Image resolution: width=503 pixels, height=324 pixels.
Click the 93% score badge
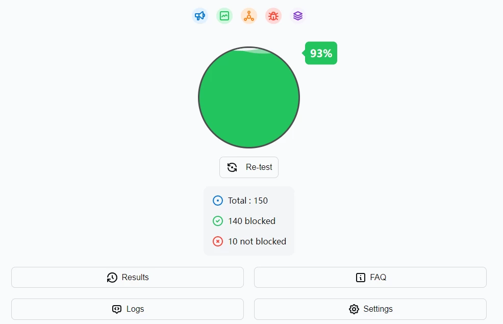[x=320, y=53]
